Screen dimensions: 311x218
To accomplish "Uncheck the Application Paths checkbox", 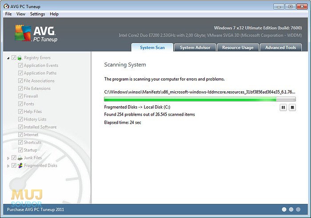I will (x=20, y=73).
